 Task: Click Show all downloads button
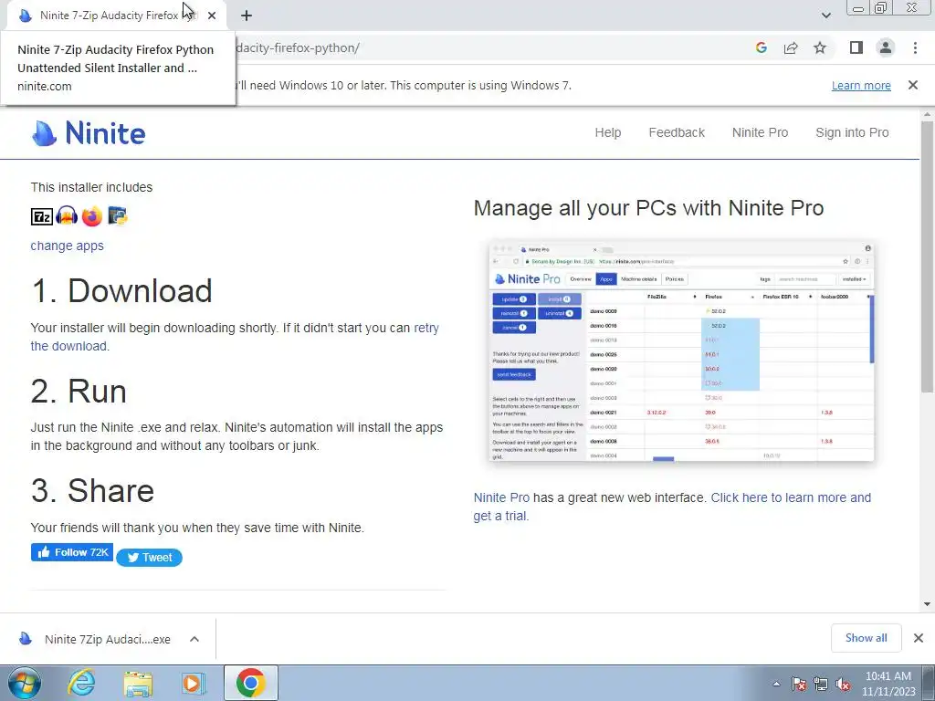point(866,638)
